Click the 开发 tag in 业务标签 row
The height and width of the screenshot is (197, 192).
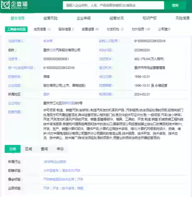click(56, 188)
